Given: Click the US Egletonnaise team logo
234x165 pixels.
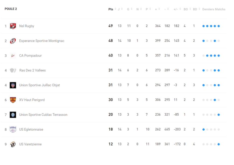Looking at the screenshot, I should click(x=13, y=130).
